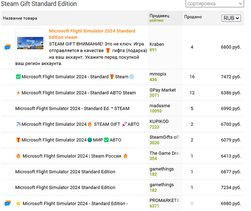Click the Название товара column header
The height and width of the screenshot is (211, 251).
[x=20, y=18]
